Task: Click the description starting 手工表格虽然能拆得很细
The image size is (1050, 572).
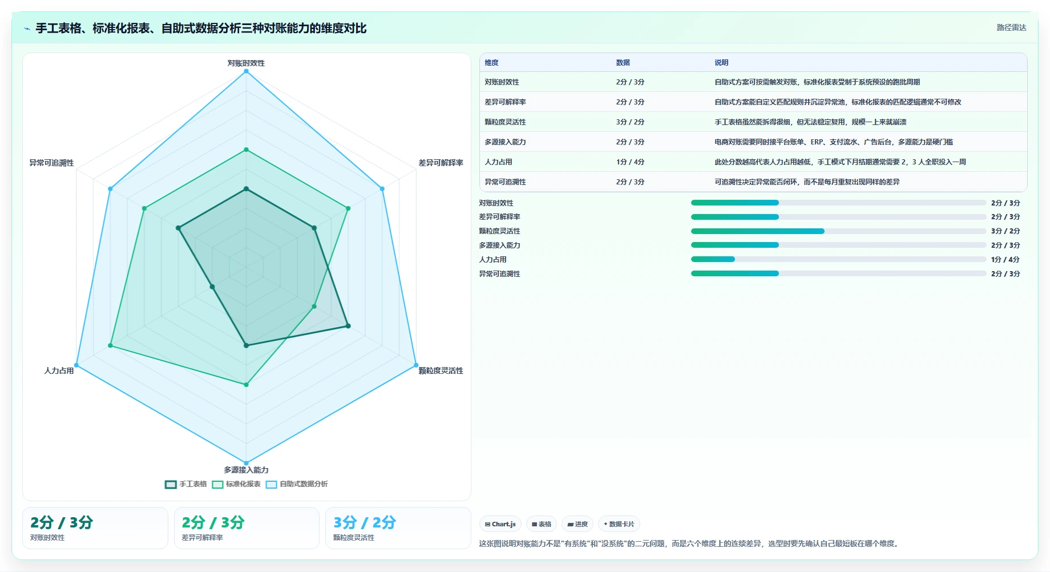Action: pos(810,122)
